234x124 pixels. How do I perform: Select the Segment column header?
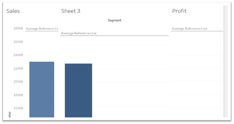point(114,21)
